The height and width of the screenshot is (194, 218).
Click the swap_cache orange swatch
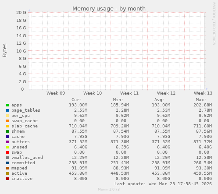[7, 121]
